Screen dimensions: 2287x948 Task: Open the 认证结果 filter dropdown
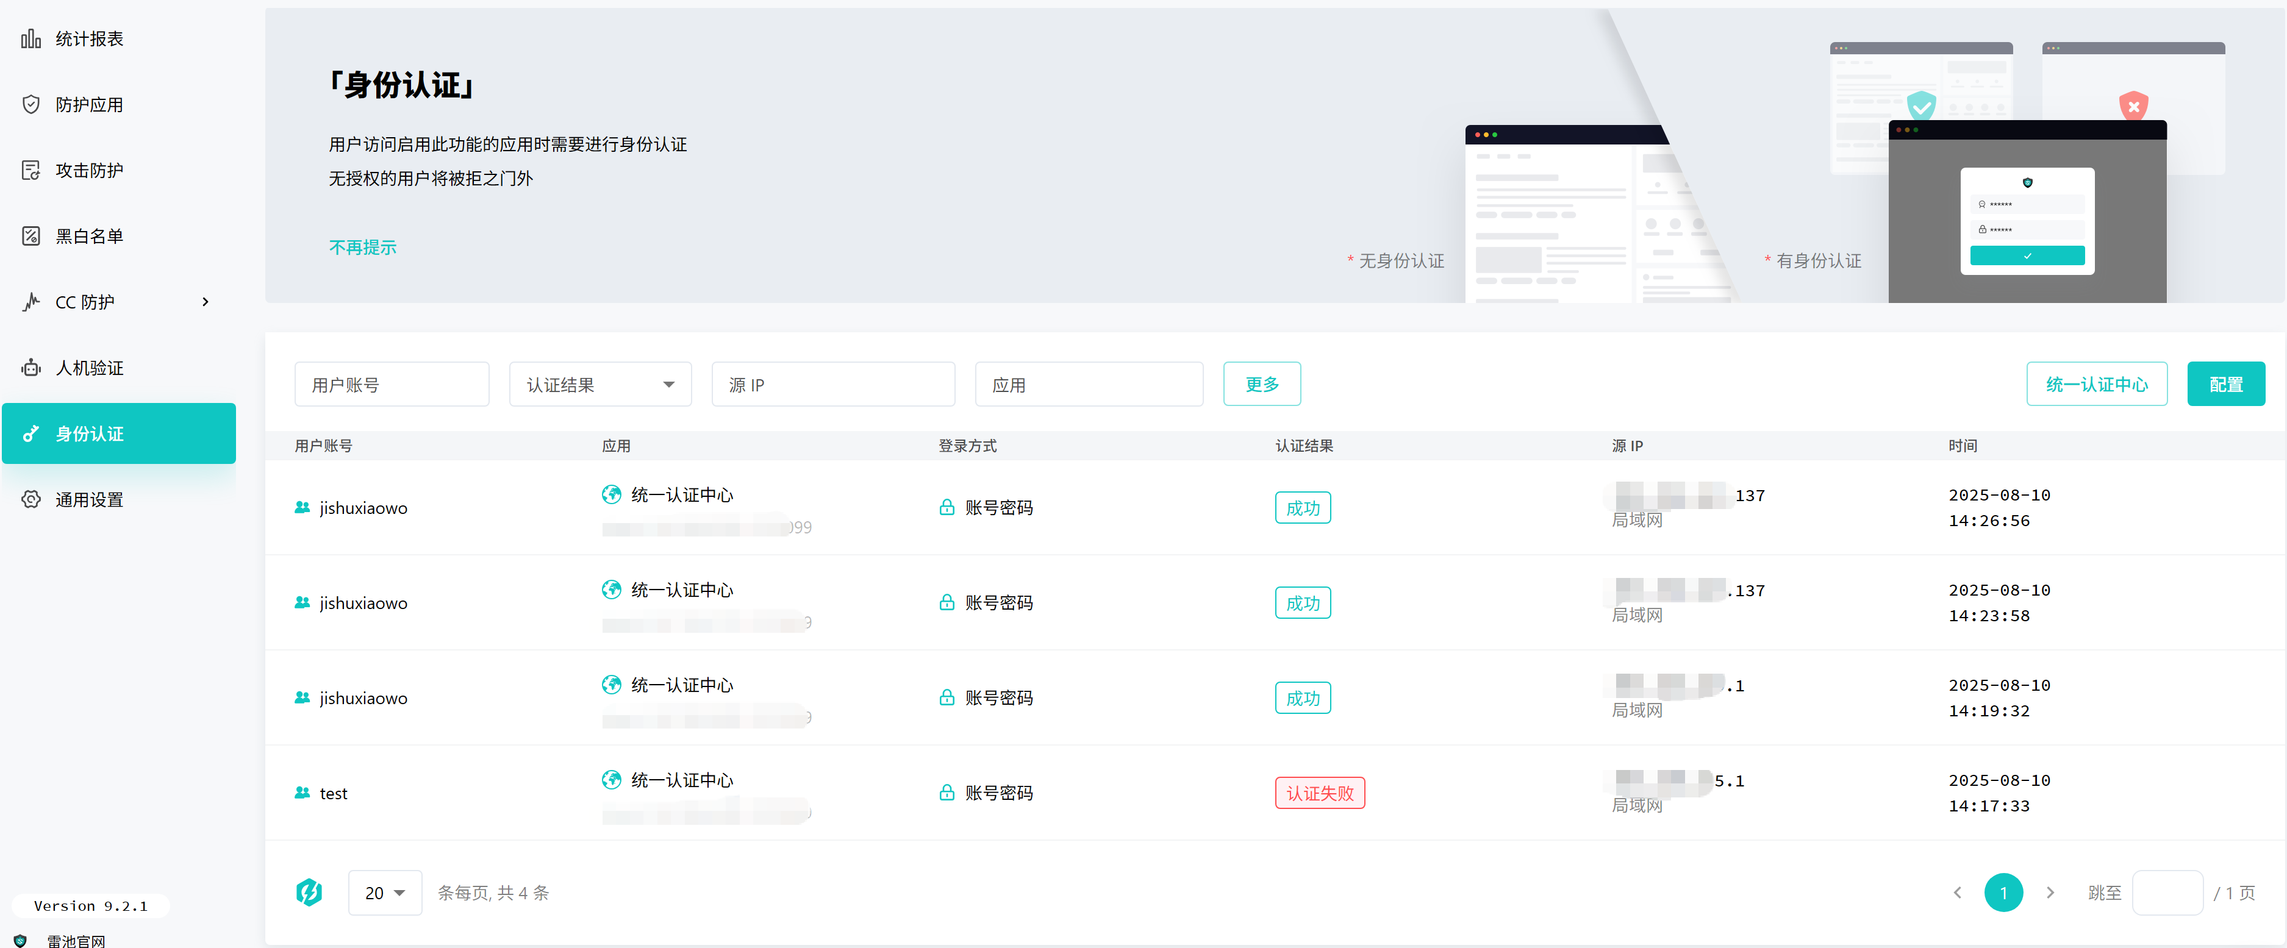[600, 384]
